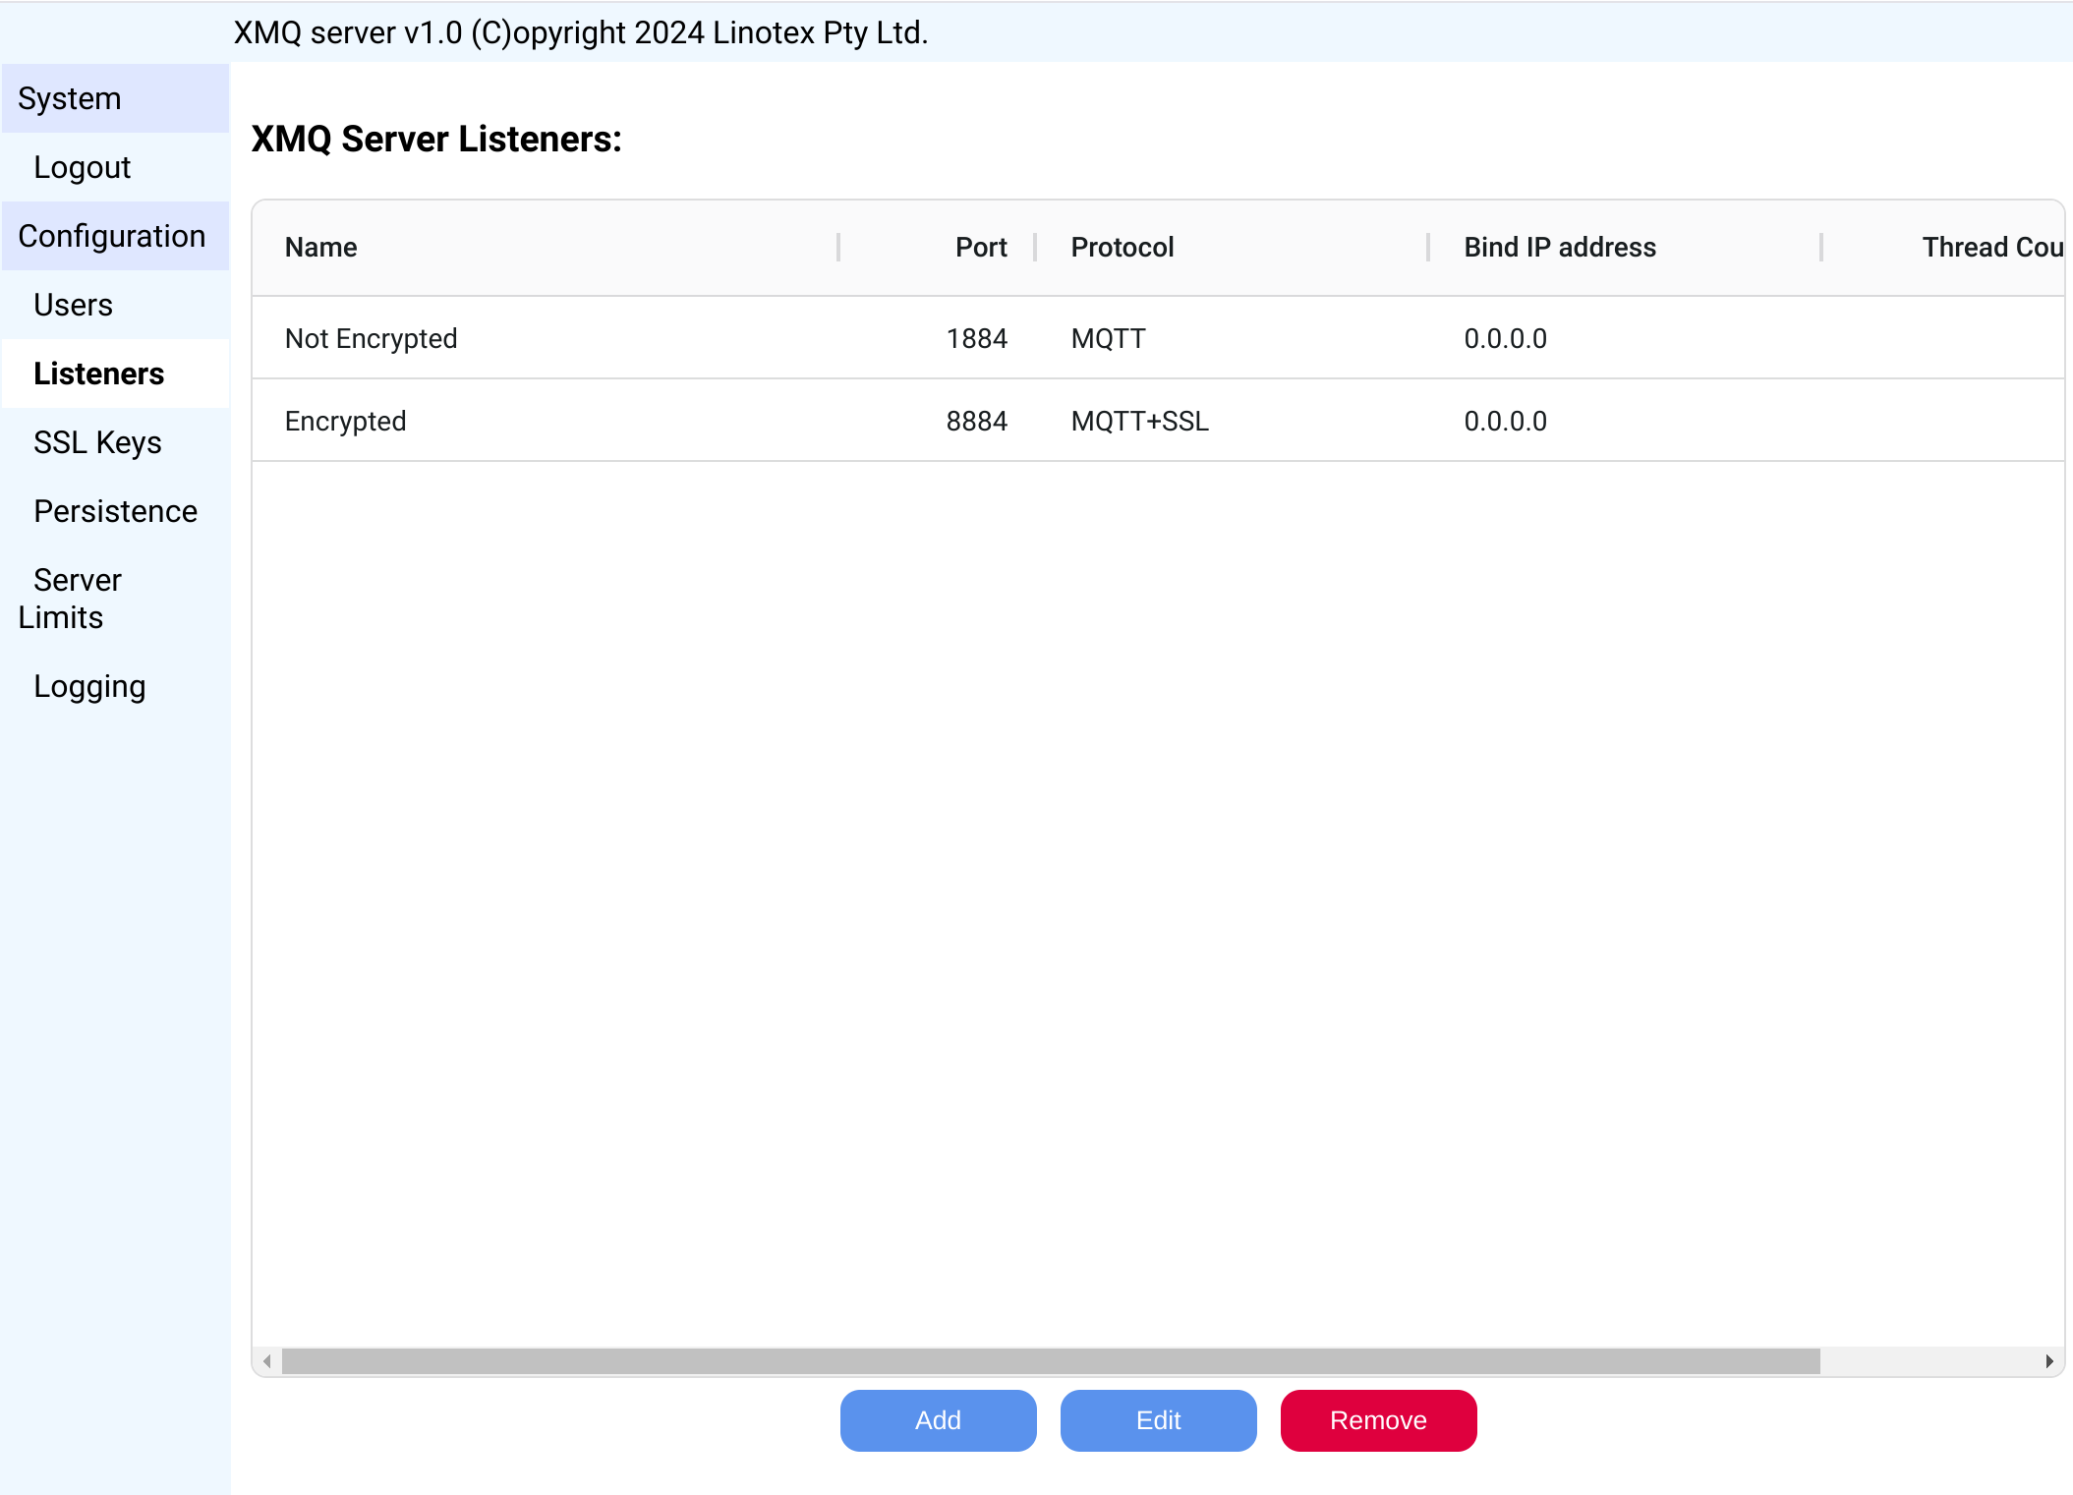2073x1495 pixels.
Task: Click Logout in the sidebar
Action: click(115, 167)
